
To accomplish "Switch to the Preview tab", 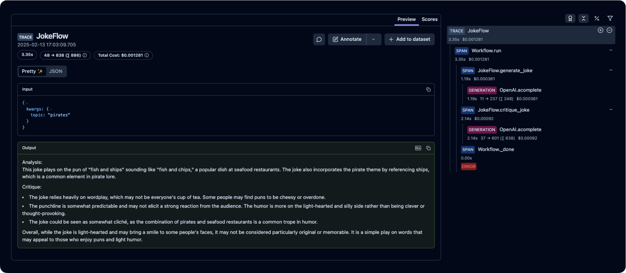I will tap(407, 20).
